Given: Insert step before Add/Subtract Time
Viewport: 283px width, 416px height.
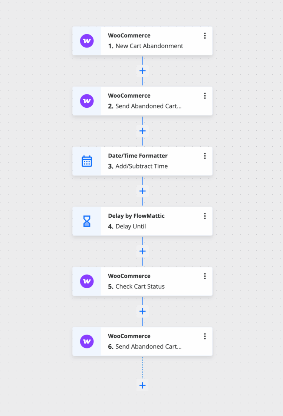Looking at the screenshot, I should pos(142,131).
